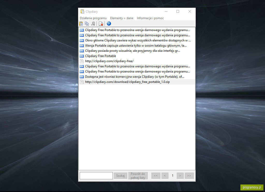Close the Clipdiary window
This screenshot has width=265, height=192.
(x=190, y=11)
